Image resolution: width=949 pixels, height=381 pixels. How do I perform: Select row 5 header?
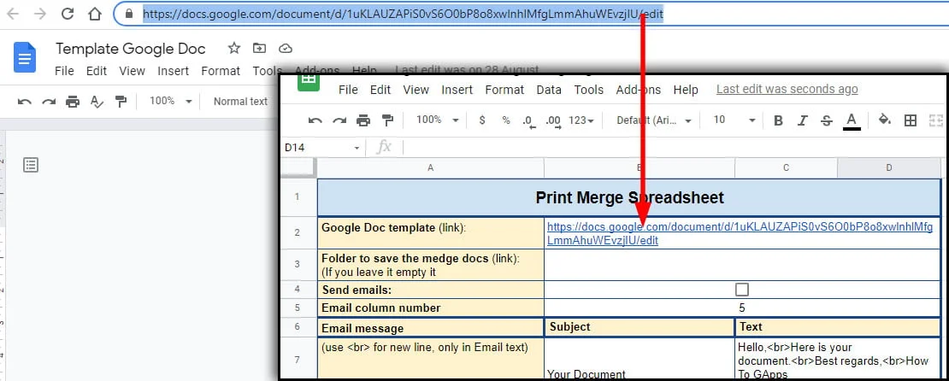click(298, 308)
